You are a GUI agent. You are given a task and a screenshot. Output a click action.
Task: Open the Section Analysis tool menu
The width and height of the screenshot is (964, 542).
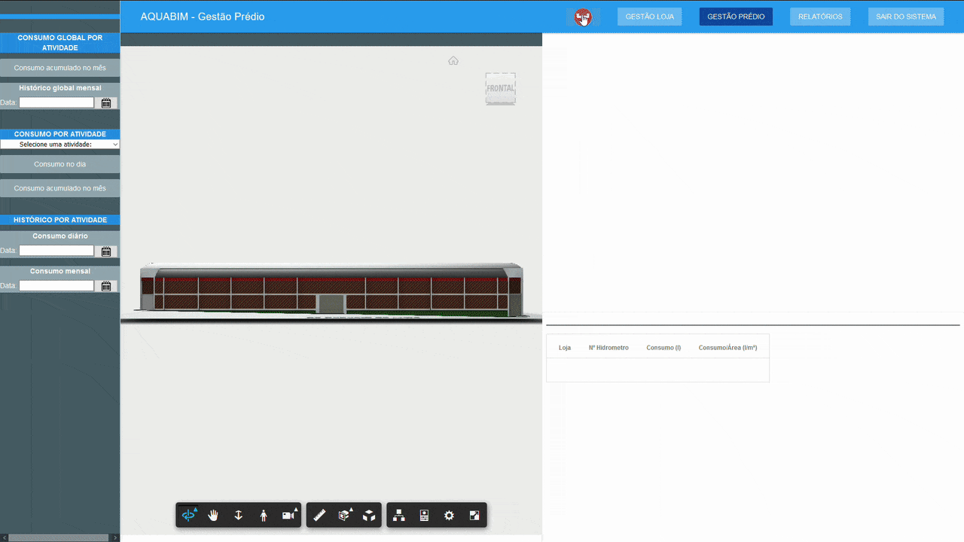point(344,515)
